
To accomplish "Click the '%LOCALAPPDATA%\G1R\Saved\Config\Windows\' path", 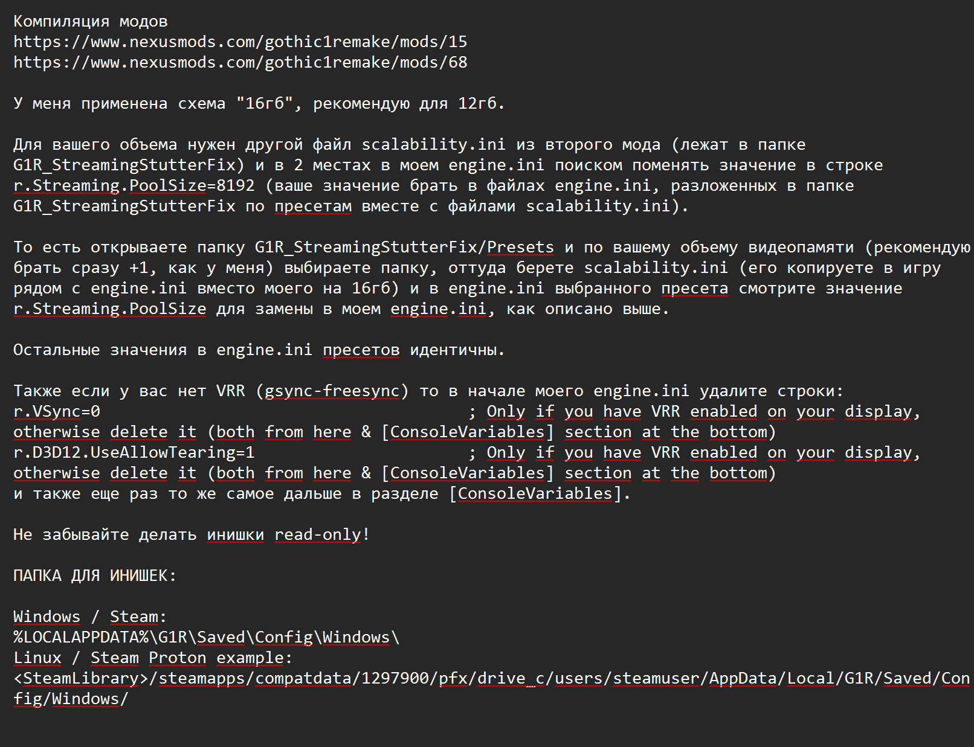I will [x=206, y=637].
